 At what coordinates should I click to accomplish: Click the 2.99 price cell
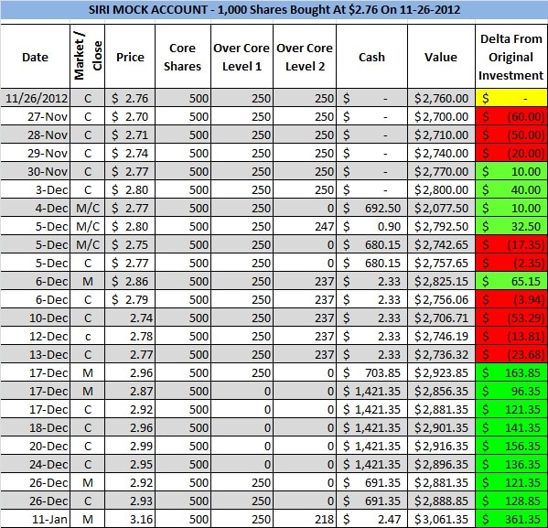[x=130, y=446]
